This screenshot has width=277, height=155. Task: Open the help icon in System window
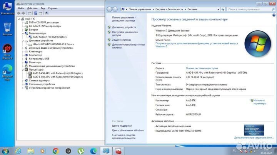pos(274,15)
